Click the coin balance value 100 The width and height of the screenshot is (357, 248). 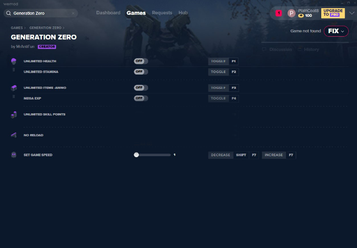[308, 16]
